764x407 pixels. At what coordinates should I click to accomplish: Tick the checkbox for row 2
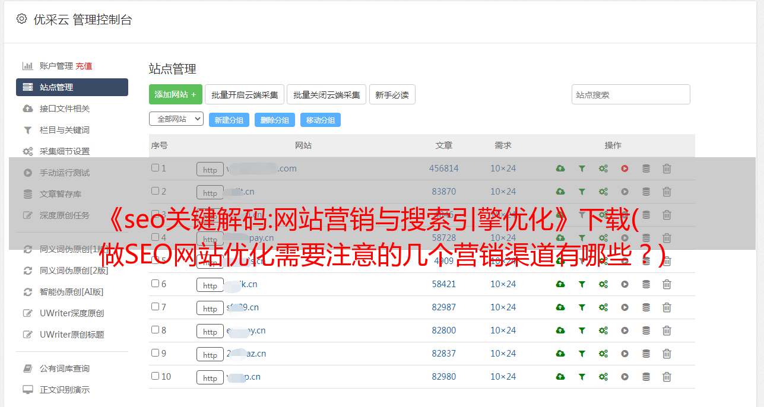155,191
